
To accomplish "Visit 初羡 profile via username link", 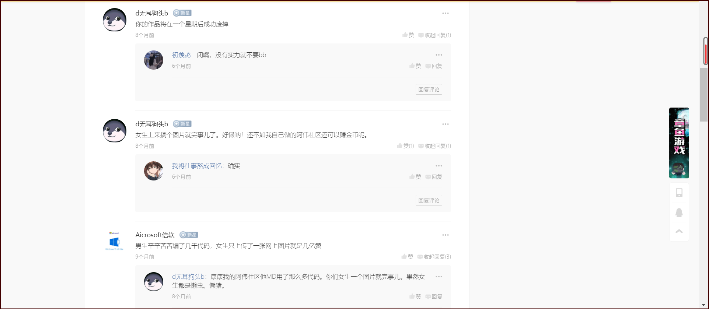I will point(181,55).
